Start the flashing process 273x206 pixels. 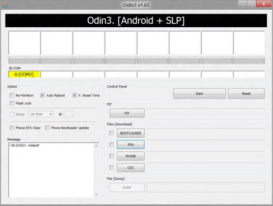tap(199, 93)
